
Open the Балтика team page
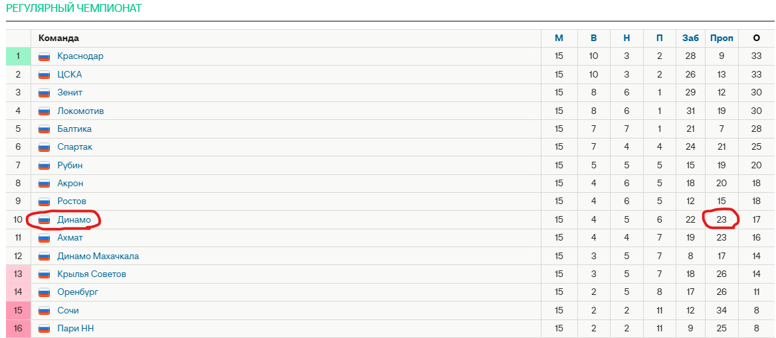pyautogui.click(x=74, y=129)
